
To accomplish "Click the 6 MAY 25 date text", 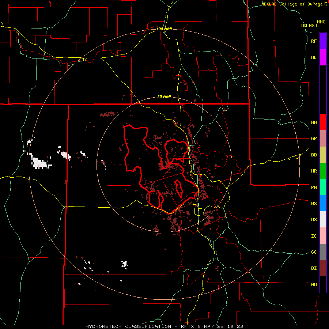I will tap(211, 326).
